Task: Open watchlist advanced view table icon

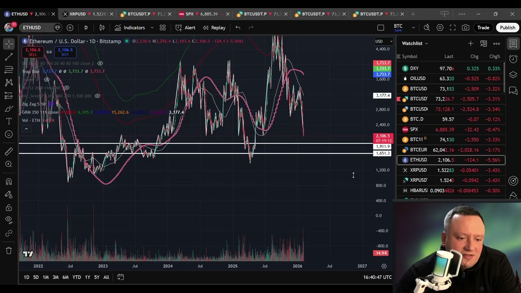Action: point(484,43)
